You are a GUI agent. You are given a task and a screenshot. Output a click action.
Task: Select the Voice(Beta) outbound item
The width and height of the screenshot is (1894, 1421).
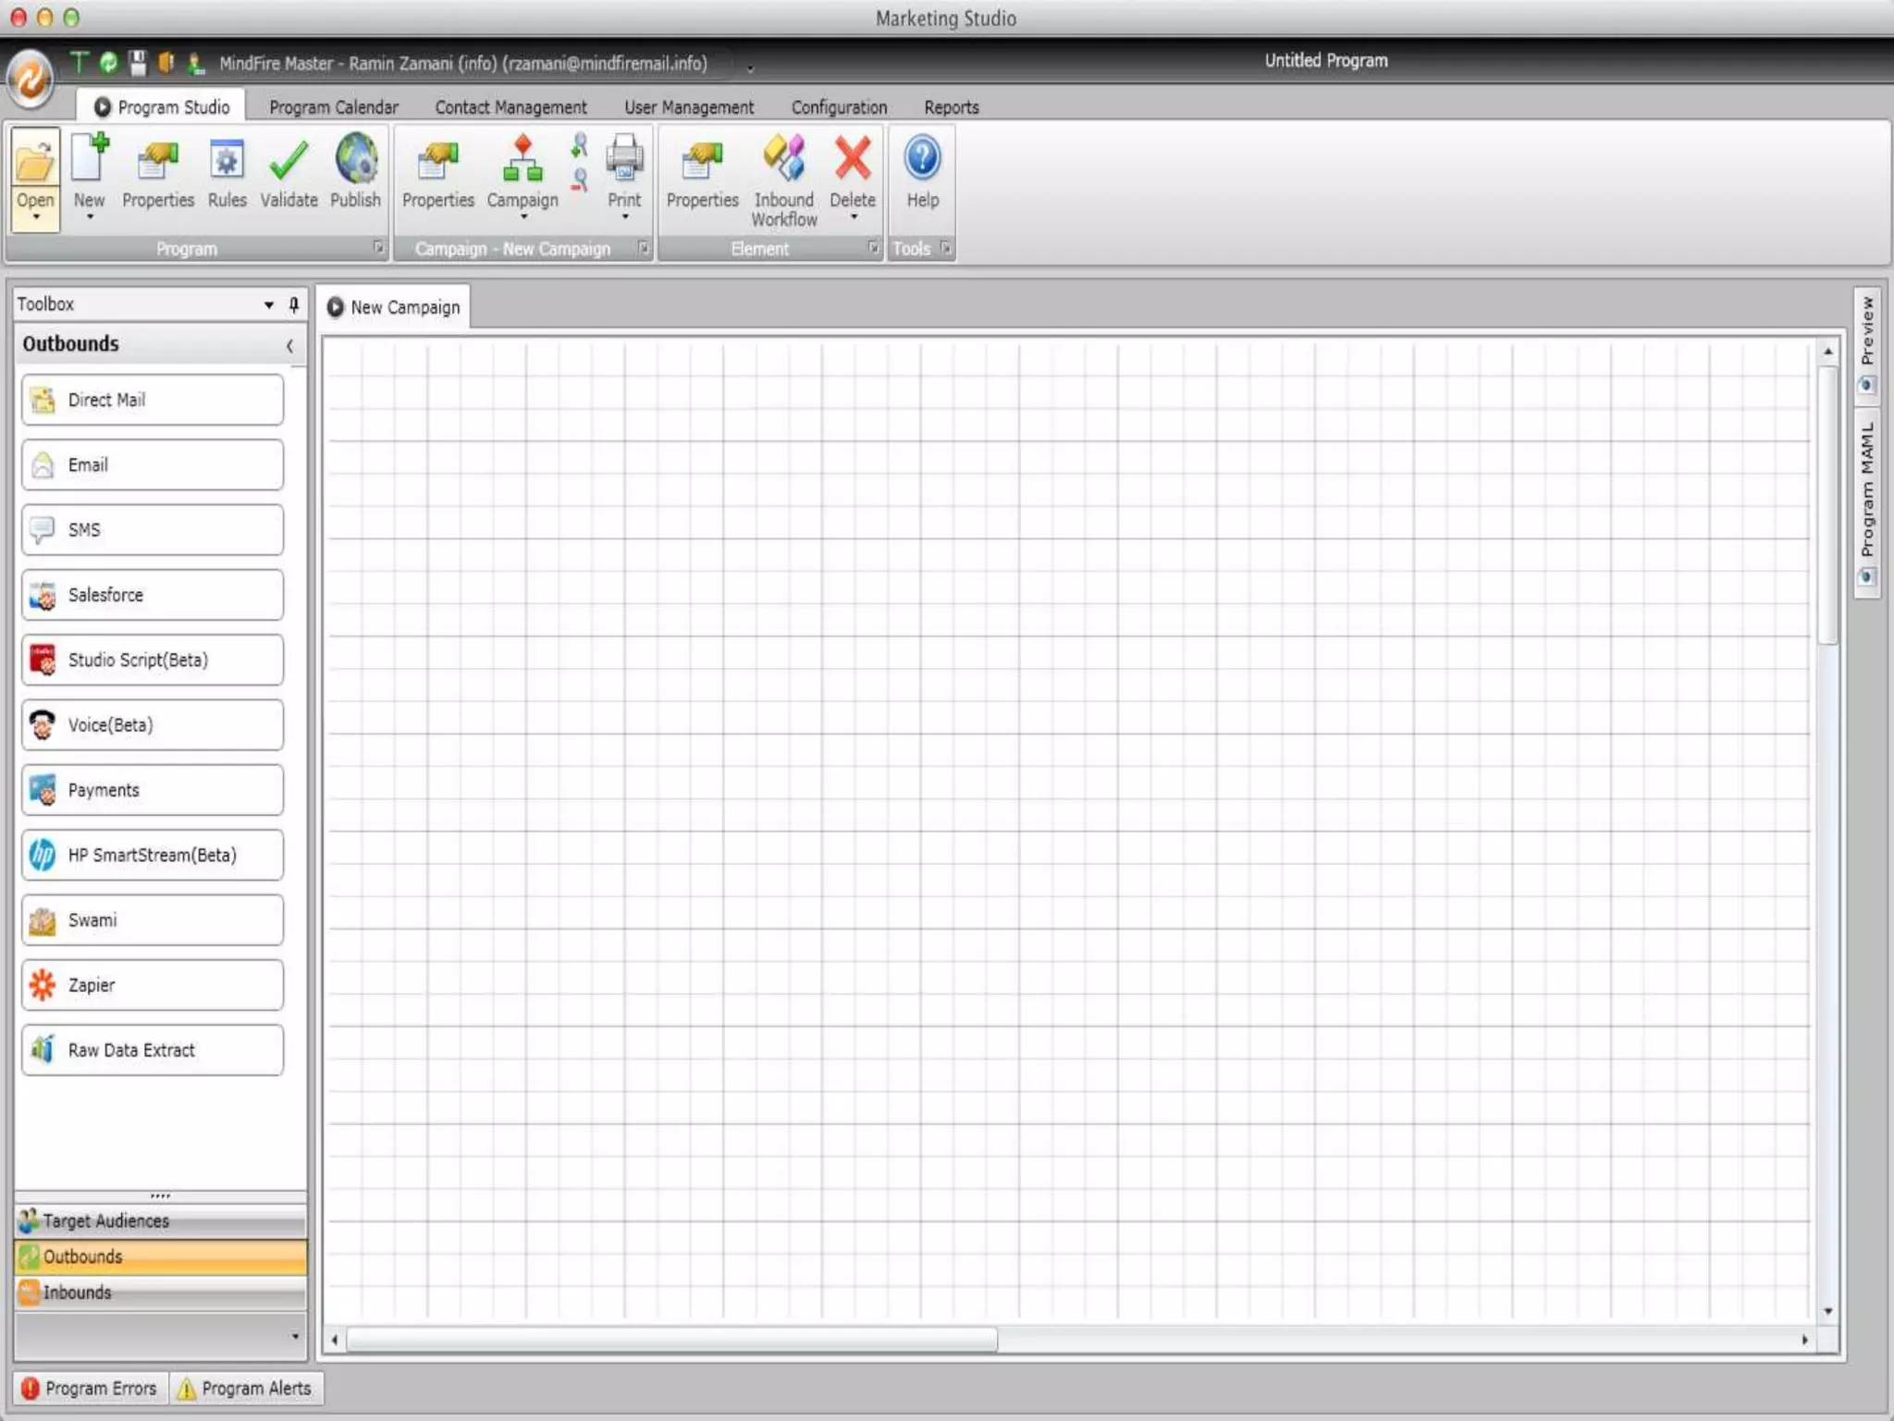click(153, 724)
